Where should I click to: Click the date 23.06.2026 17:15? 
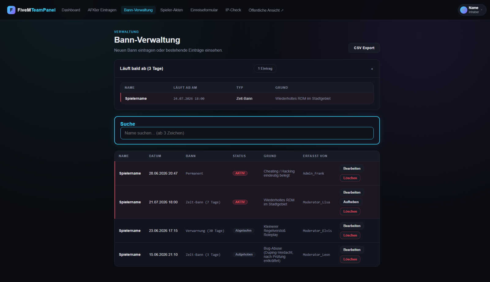(x=163, y=231)
